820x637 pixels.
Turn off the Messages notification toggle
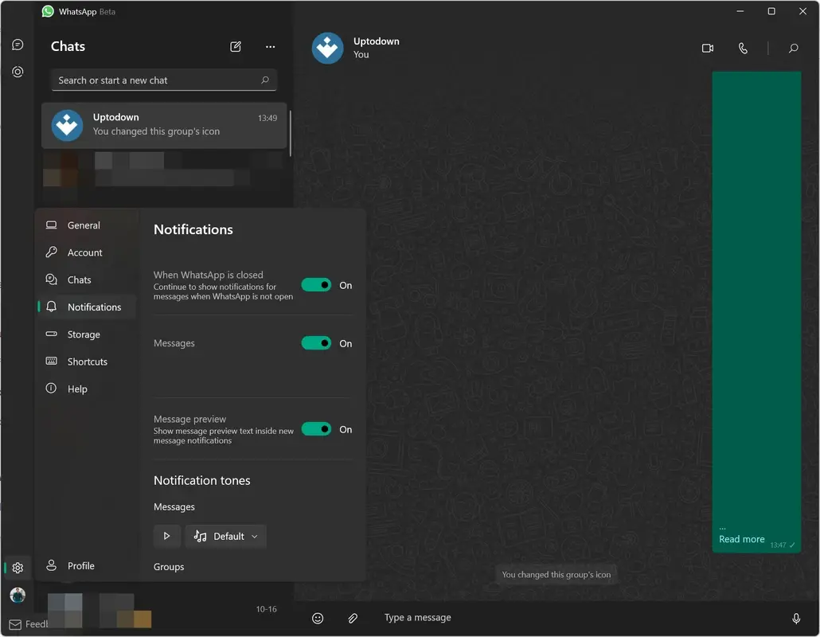pyautogui.click(x=316, y=343)
